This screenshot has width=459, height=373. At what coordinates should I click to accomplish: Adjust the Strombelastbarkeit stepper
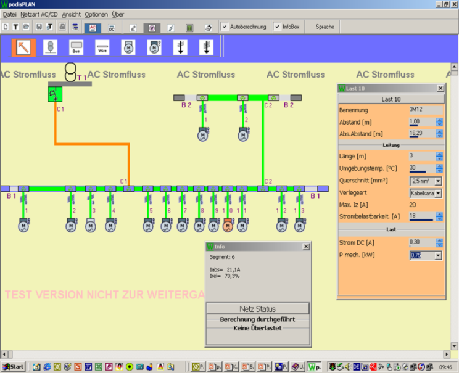coord(439,216)
